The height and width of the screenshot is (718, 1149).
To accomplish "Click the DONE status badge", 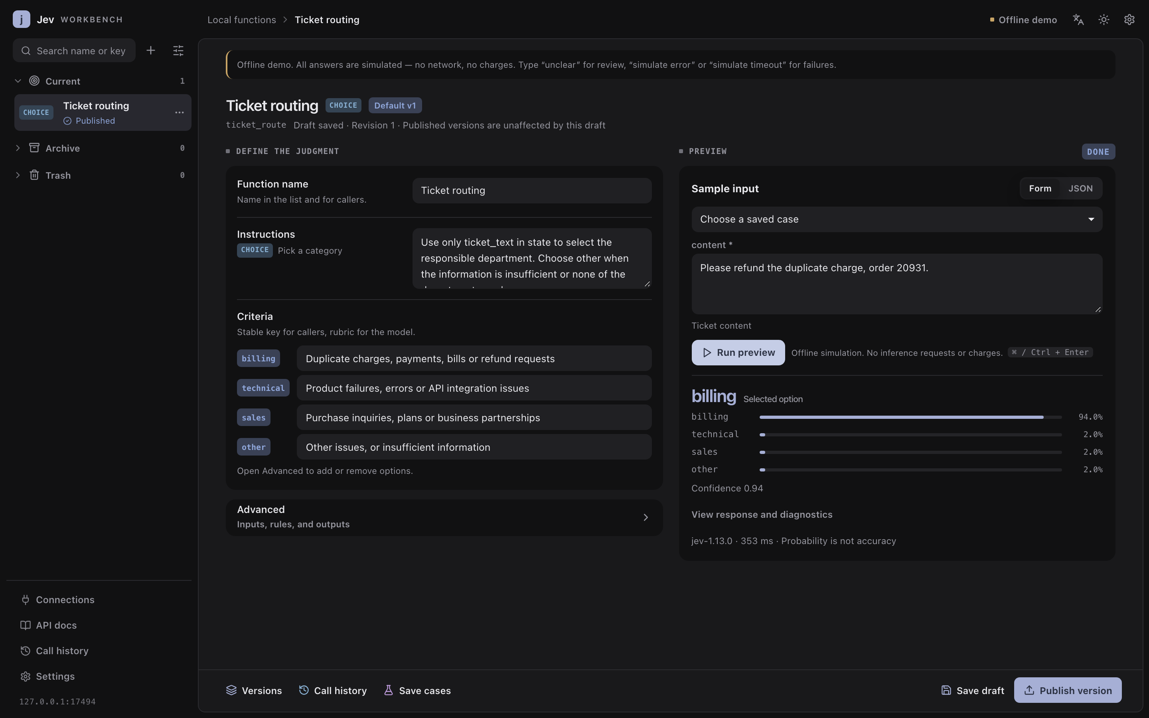I will 1098,152.
